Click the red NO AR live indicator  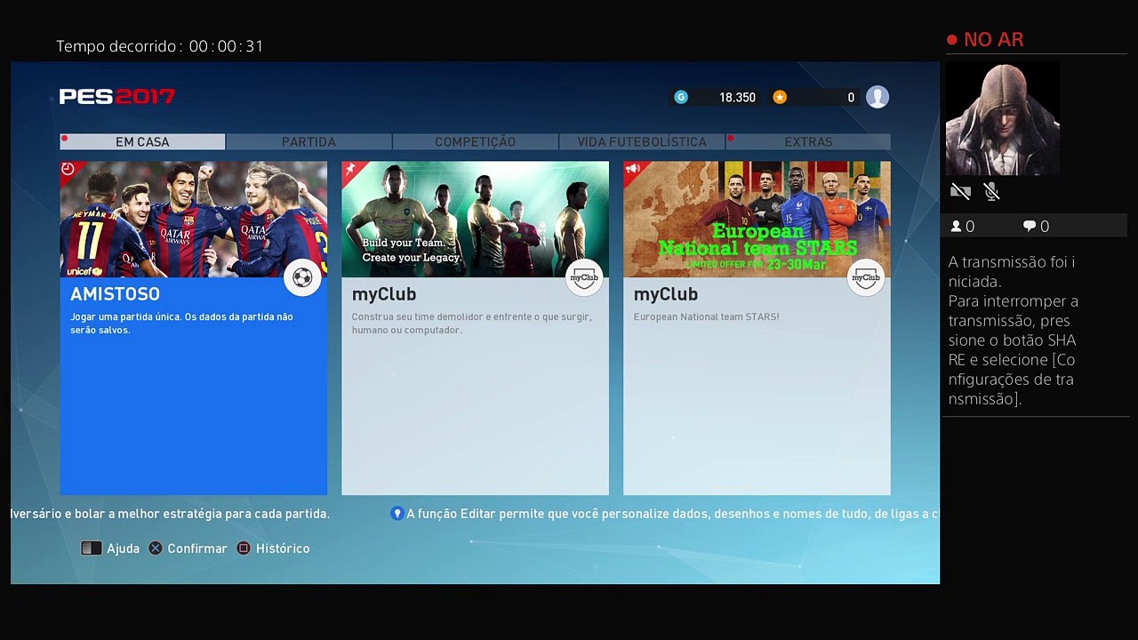click(985, 40)
